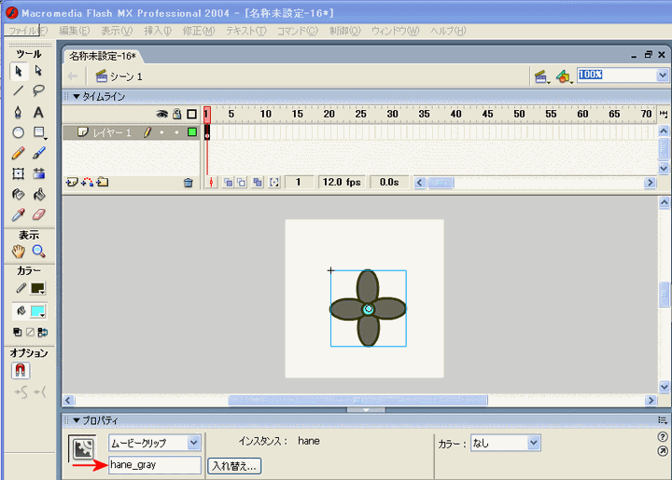672x480 pixels.
Task: Click the No Color button
Action: (30, 332)
